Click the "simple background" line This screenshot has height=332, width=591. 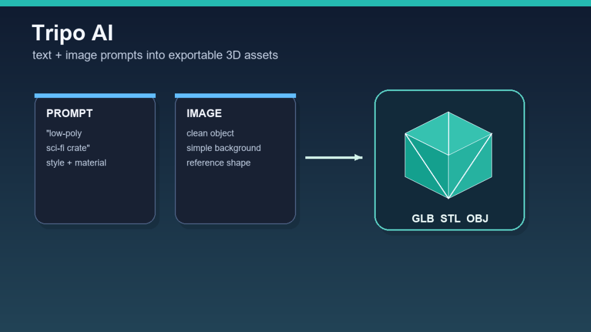(223, 148)
